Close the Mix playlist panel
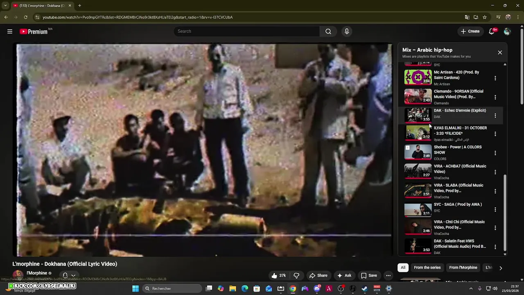The image size is (524, 295). tap(500, 52)
